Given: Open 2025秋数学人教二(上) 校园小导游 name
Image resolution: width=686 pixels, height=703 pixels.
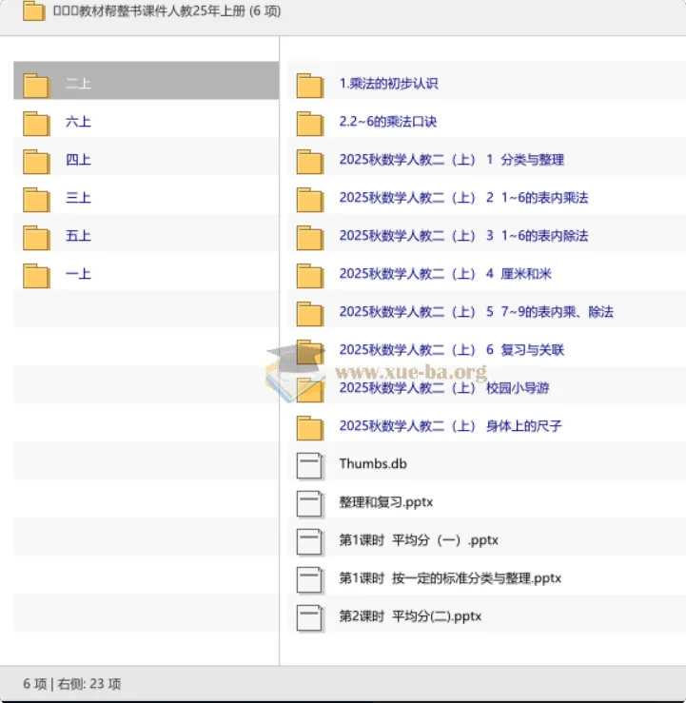Looking at the screenshot, I should pos(444,388).
